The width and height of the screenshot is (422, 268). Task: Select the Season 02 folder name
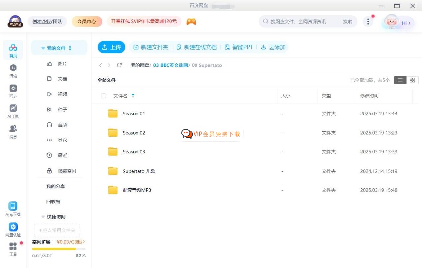tap(134, 133)
